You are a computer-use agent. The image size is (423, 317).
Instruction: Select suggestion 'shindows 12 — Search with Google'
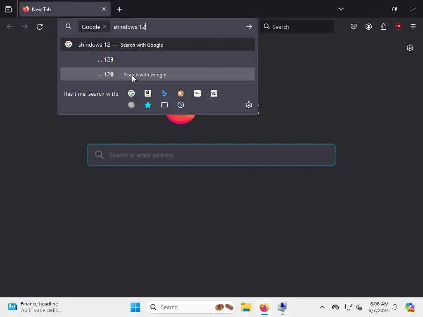[x=157, y=45]
